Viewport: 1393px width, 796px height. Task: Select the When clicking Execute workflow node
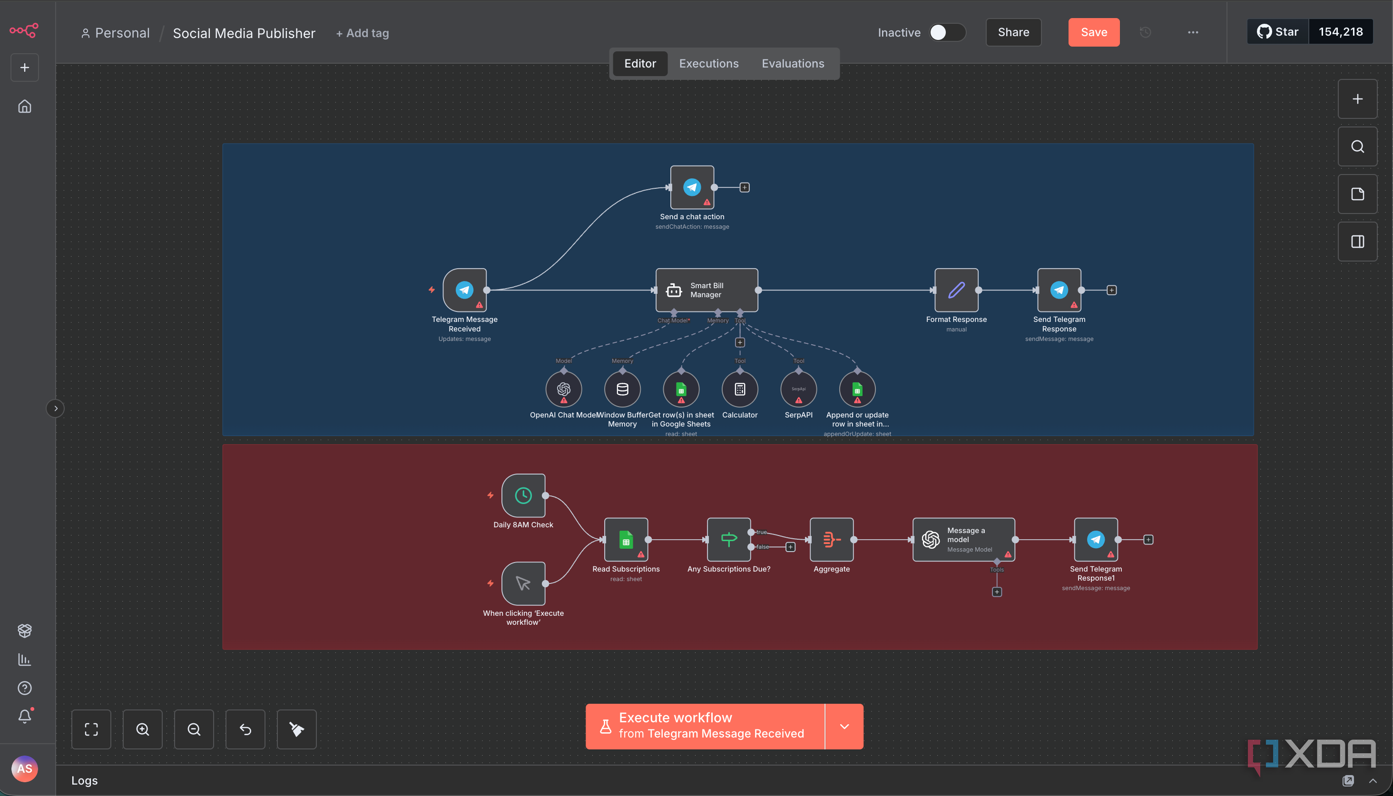523,583
